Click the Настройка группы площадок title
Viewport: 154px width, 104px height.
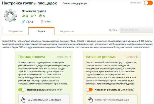(x=29, y=3)
